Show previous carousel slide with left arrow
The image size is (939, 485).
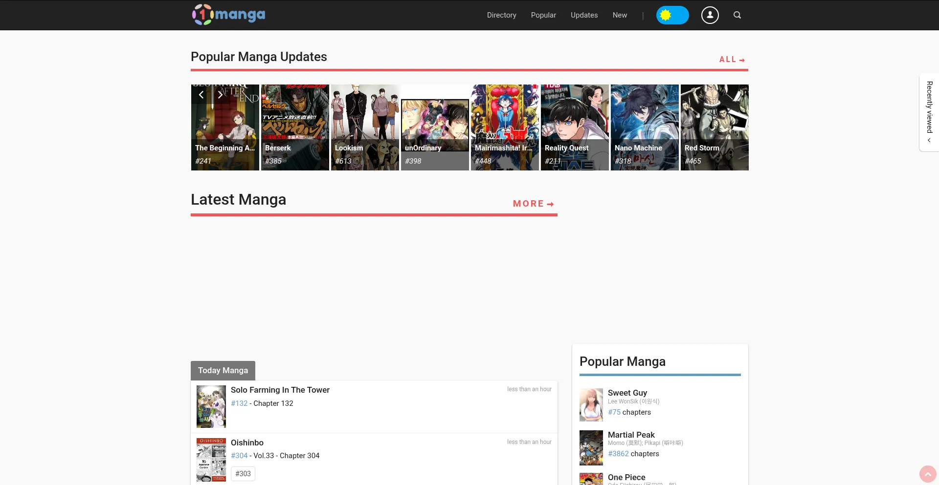[201, 95]
